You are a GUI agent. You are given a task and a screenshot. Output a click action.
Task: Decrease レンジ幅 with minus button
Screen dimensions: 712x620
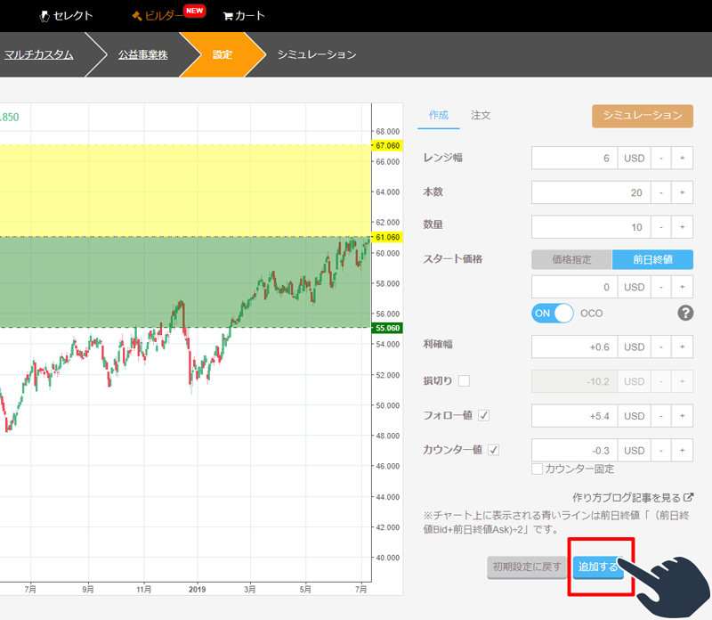click(x=661, y=158)
